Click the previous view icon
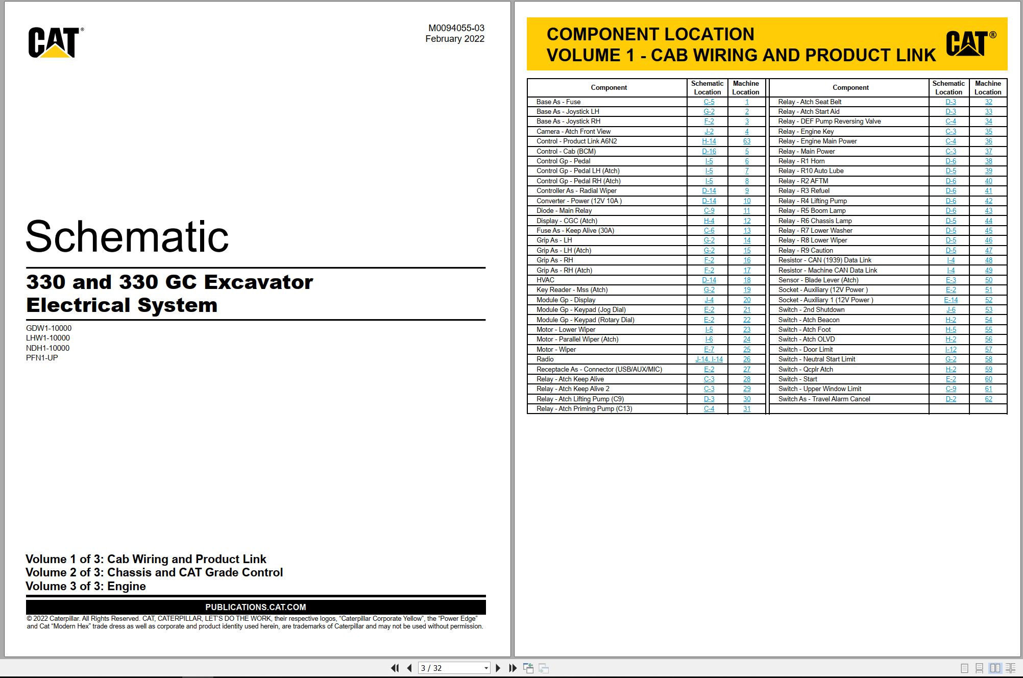Viewport: 1023px width, 678px height. 528,668
